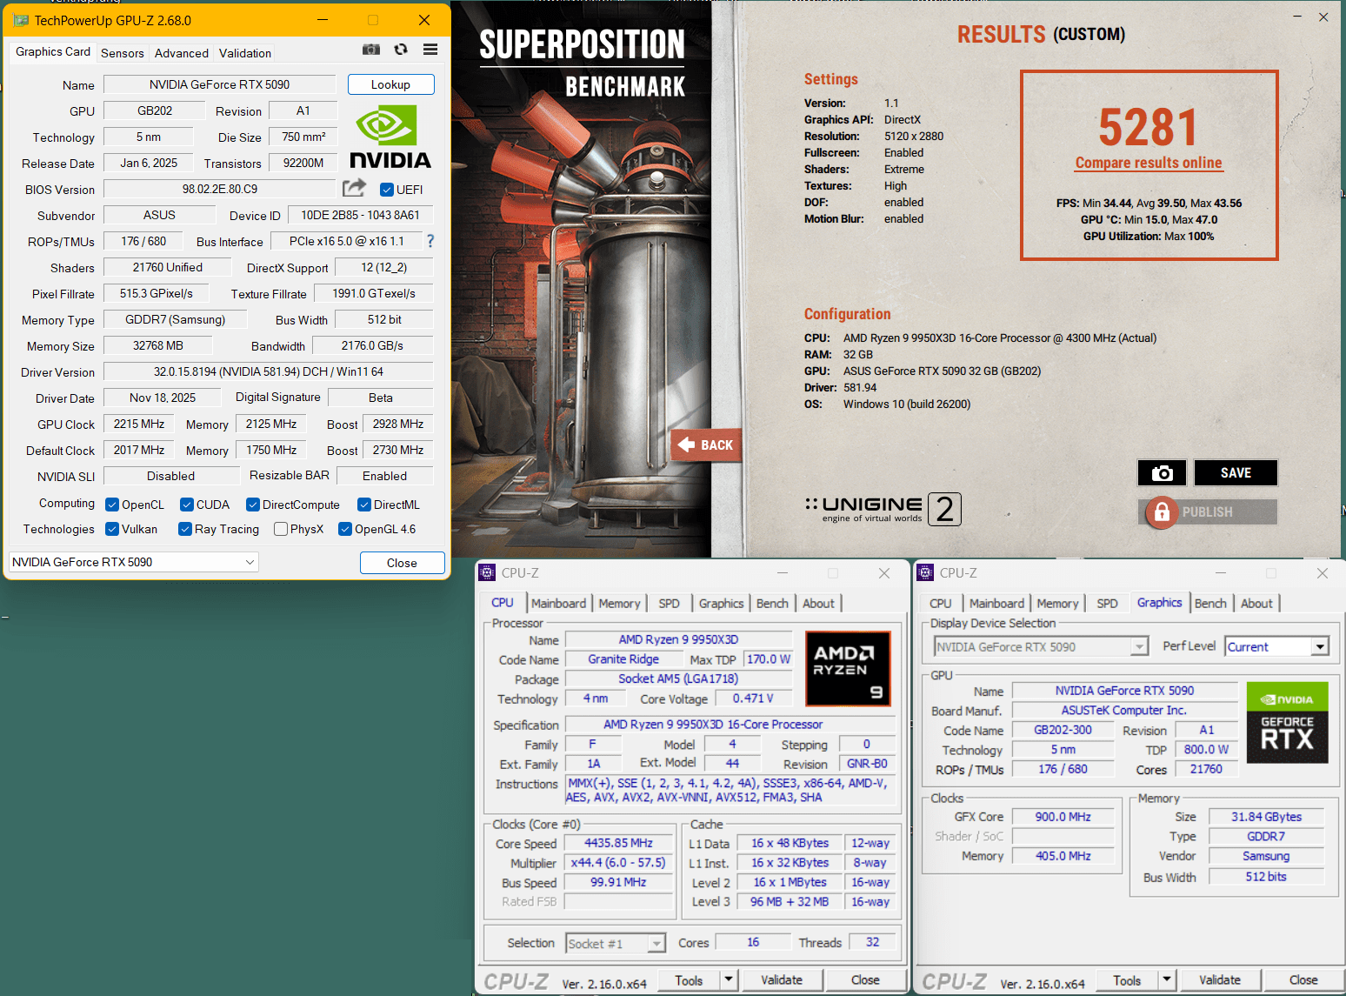
Task: Click the UNIGINE 2 logo
Action: coord(883,509)
